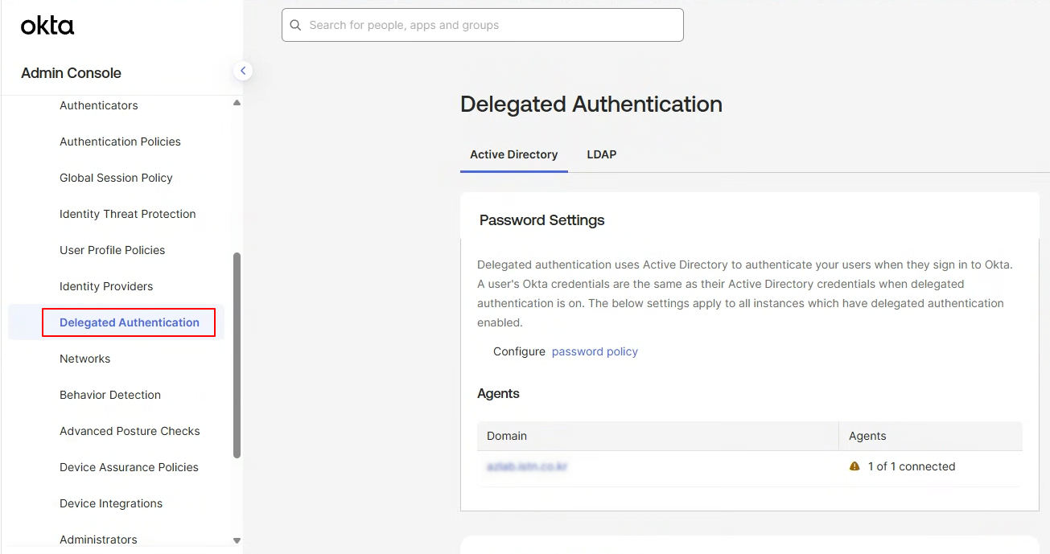Open Advanced Posture Checks
1050x554 pixels.
(x=130, y=431)
